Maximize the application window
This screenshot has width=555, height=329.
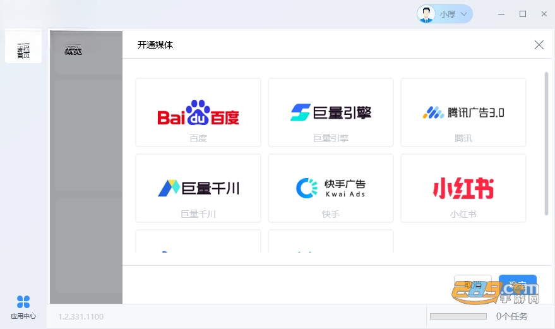pyautogui.click(x=522, y=14)
